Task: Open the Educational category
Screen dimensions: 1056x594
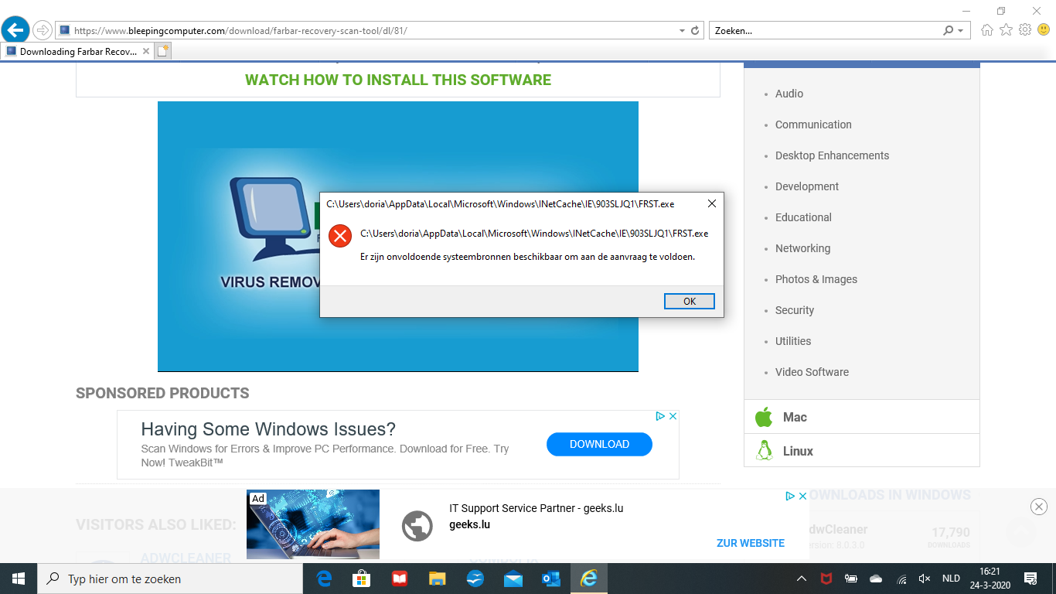Action: pyautogui.click(x=803, y=217)
